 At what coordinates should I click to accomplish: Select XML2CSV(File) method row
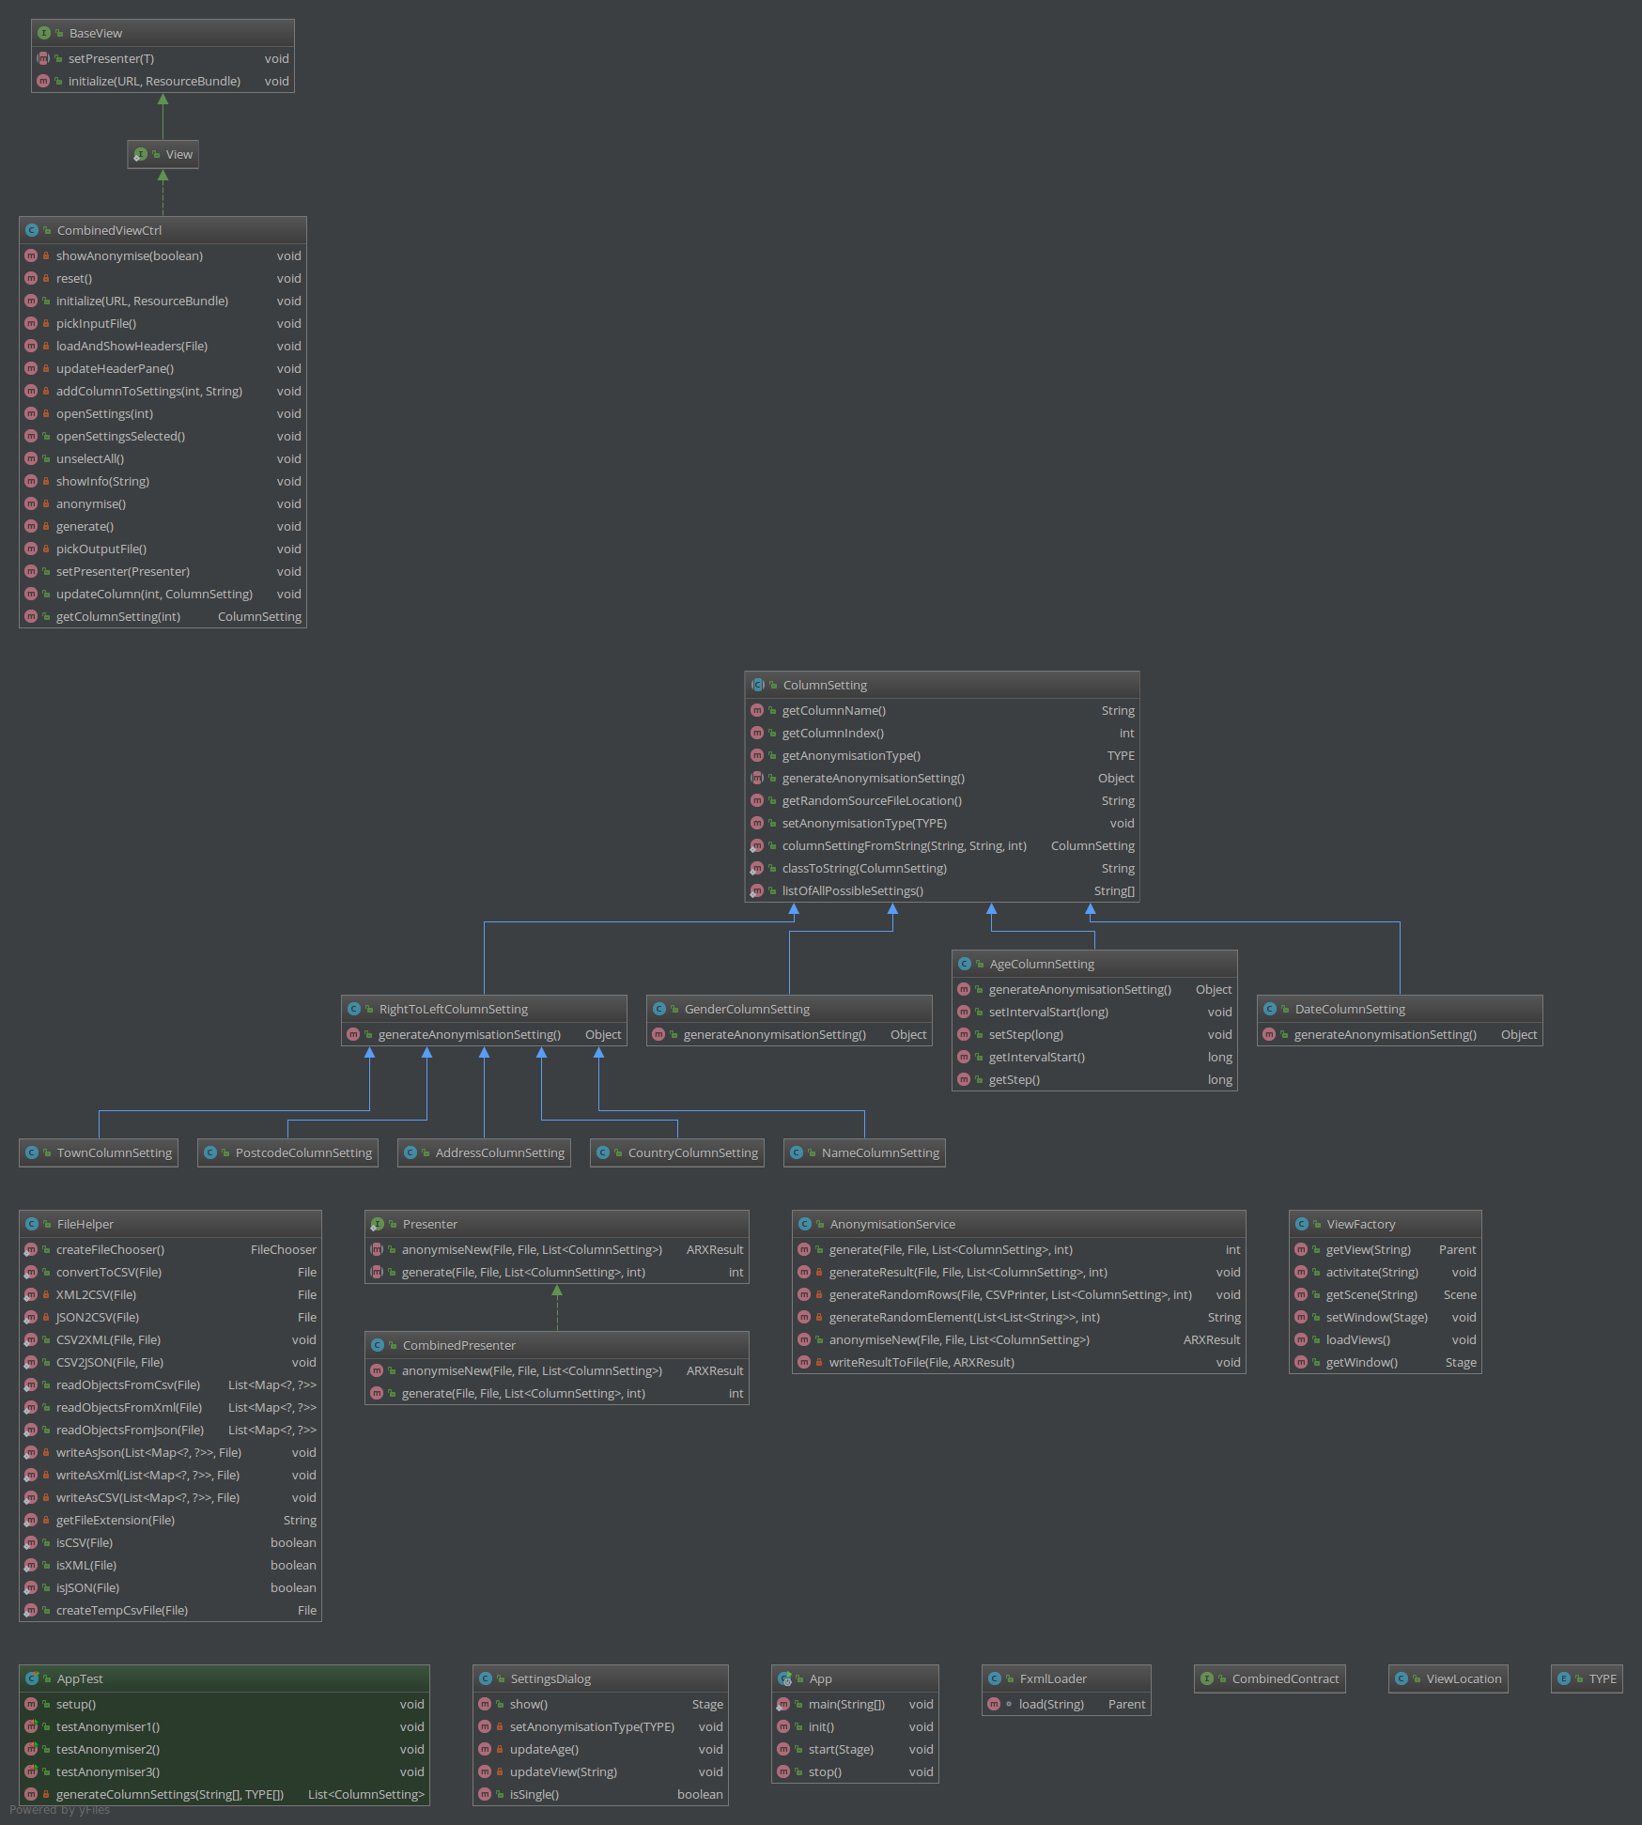[170, 1294]
